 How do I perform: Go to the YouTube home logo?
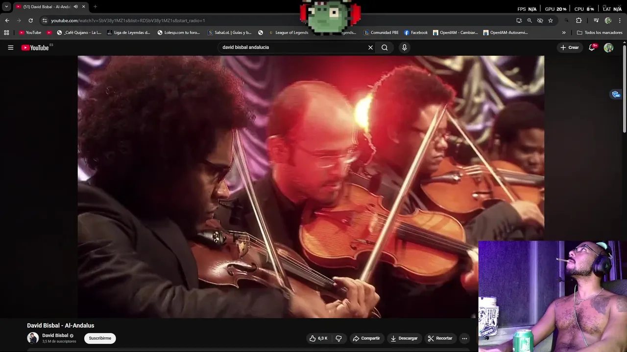point(35,47)
